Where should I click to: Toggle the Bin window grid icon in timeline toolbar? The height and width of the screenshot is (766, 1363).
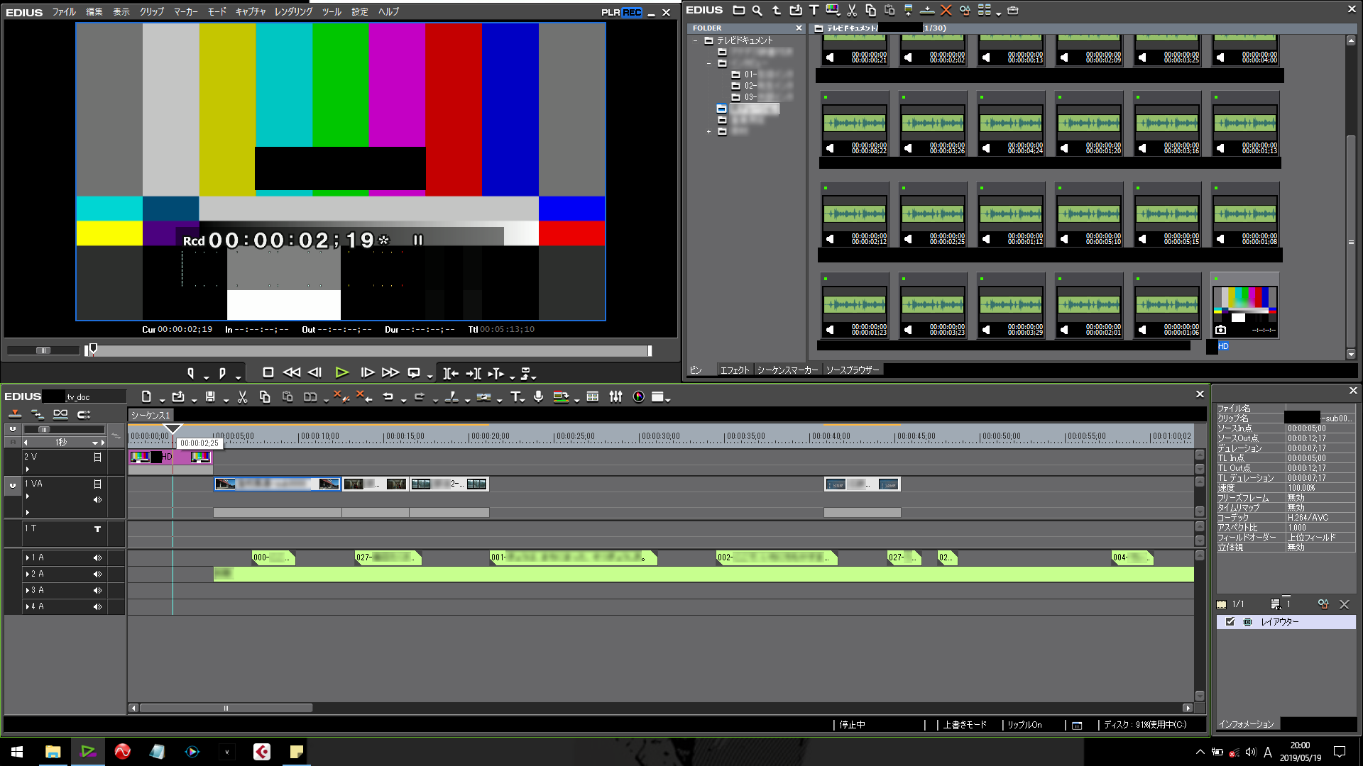[593, 397]
